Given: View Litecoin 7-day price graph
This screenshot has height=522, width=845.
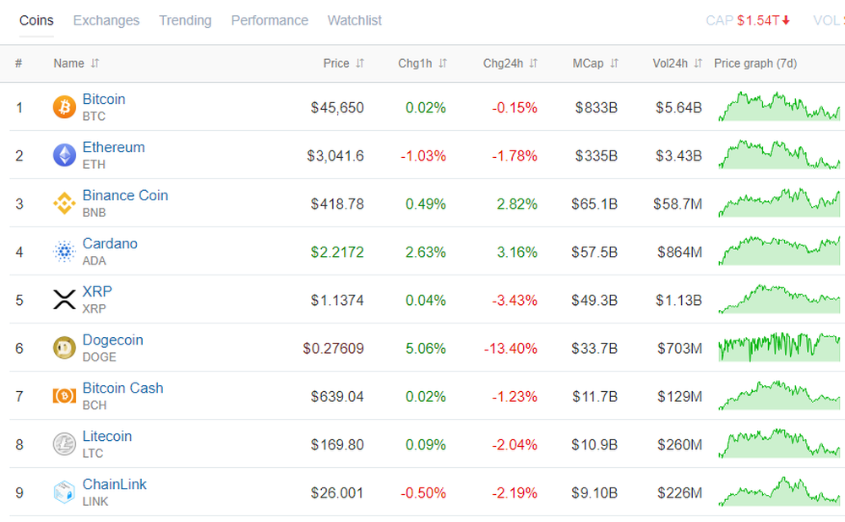Looking at the screenshot, I should pyautogui.click(x=779, y=443).
